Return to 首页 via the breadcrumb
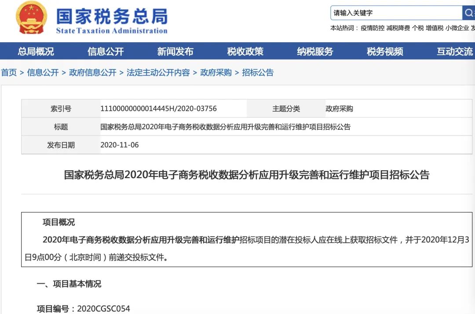Viewport: 475px width, 314px height. tap(9, 73)
